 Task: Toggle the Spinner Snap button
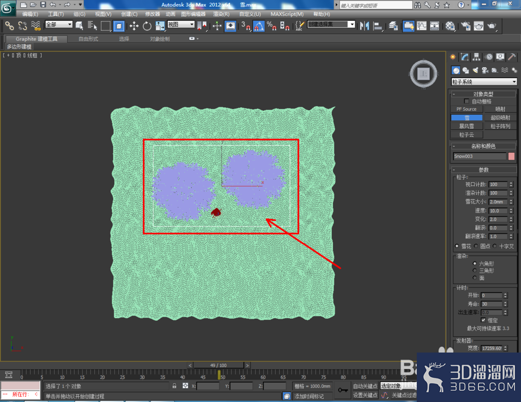point(285,26)
